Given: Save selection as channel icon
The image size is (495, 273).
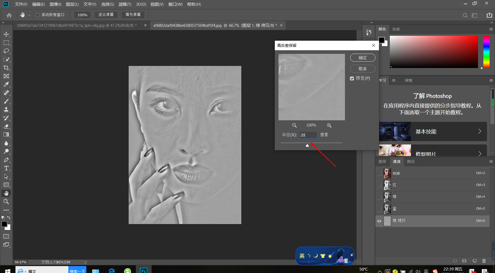Looking at the screenshot, I should (x=464, y=261).
